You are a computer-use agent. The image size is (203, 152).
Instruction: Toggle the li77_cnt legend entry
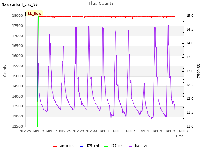click(114, 146)
